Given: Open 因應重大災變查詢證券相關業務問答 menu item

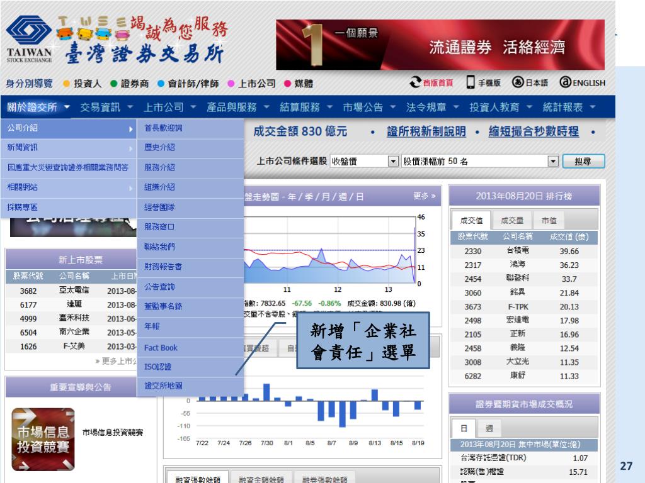Looking at the screenshot, I should [x=68, y=167].
